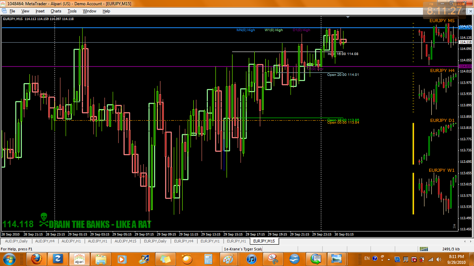Click the EURJPY M5 mini chart title

click(442, 20)
